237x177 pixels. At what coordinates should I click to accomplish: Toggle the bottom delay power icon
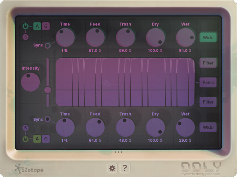click(25, 139)
